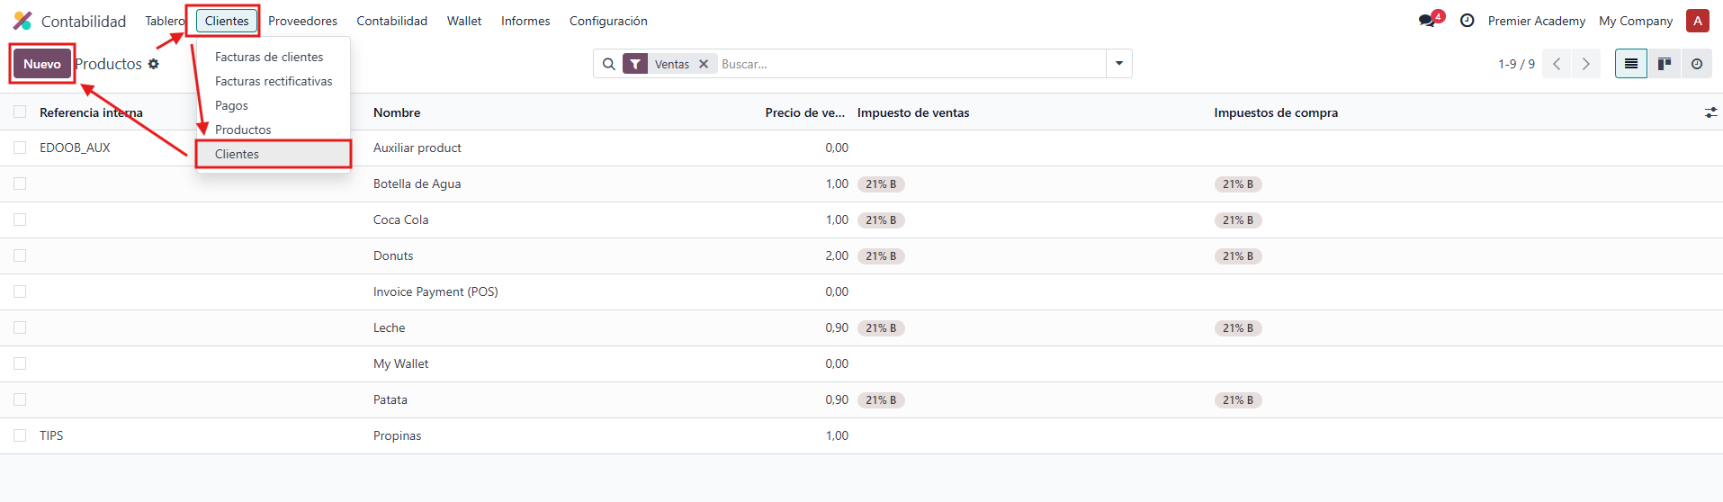Open optional columns adjust icon
Screen dimensions: 1723x502
click(1710, 112)
